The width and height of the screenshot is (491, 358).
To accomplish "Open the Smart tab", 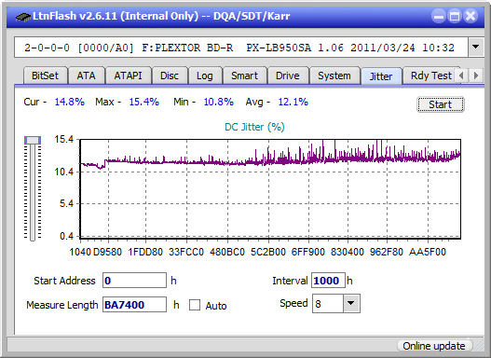I will pos(244,76).
